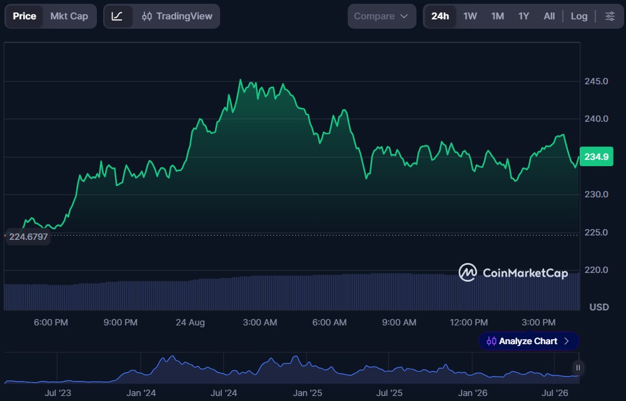Click the chevron arrow in Analyze Chart
This screenshot has width=626, height=401.
pos(567,341)
